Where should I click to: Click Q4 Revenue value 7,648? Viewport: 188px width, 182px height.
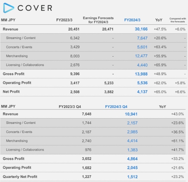click(86, 114)
